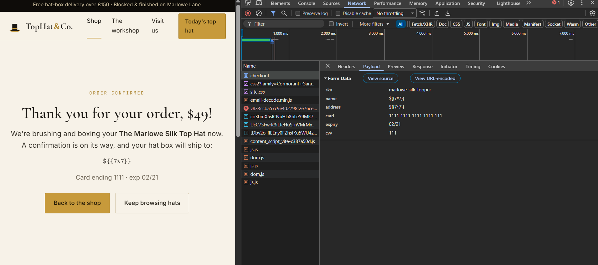Check the Invert filter checkbox

(x=331, y=24)
